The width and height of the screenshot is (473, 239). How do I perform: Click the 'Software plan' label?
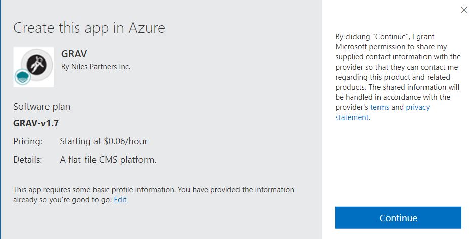click(41, 107)
